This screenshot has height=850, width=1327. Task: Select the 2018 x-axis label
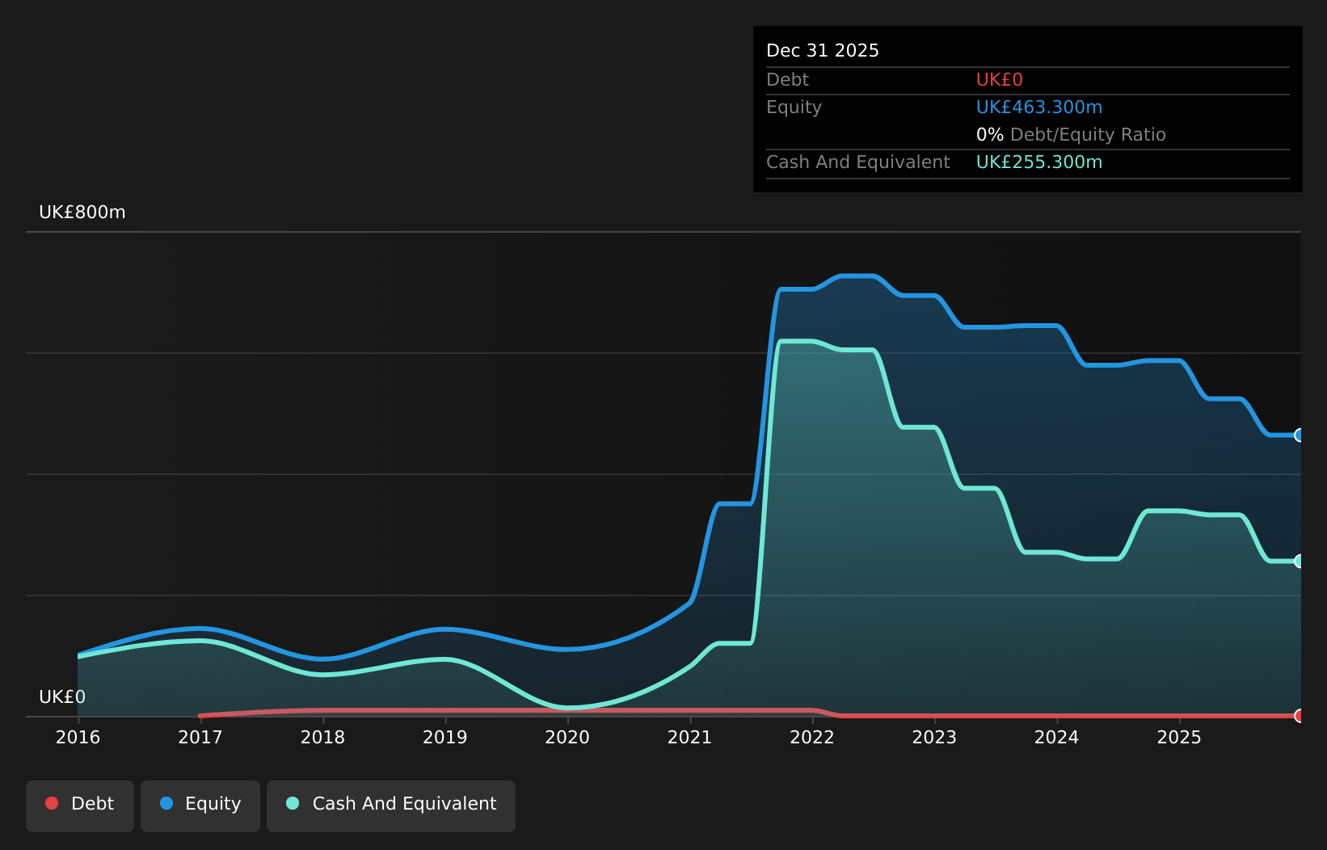tap(323, 737)
